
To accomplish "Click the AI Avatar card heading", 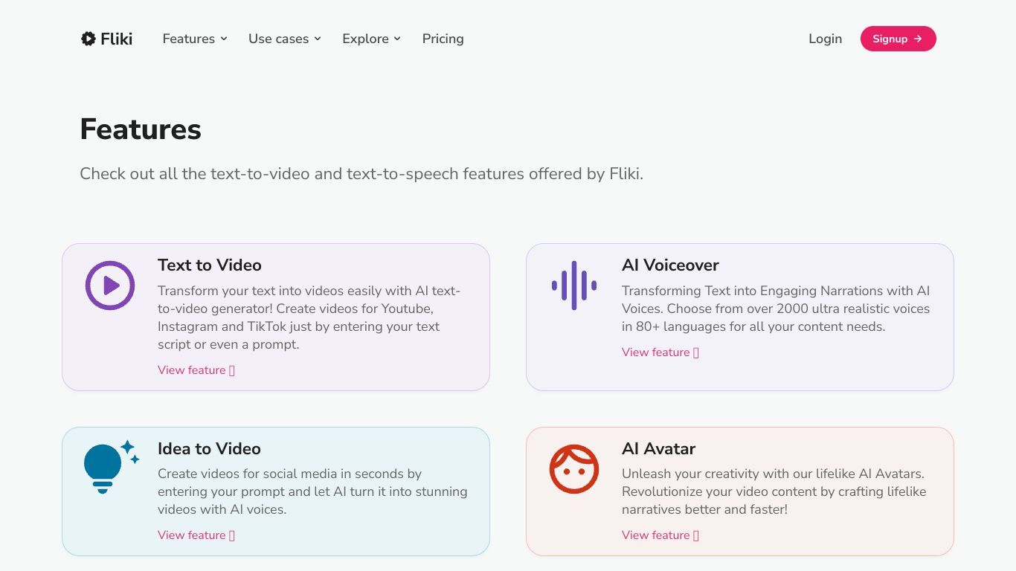I will coord(659,449).
